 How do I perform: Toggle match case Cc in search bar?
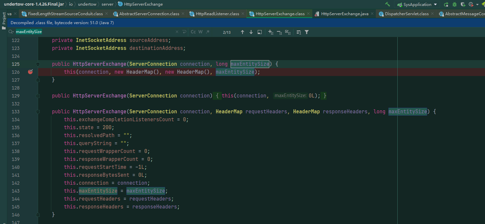[193, 32]
